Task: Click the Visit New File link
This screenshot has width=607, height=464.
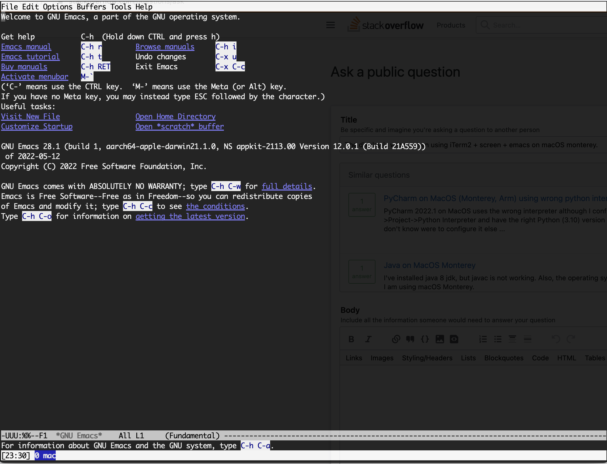Action: click(x=30, y=117)
